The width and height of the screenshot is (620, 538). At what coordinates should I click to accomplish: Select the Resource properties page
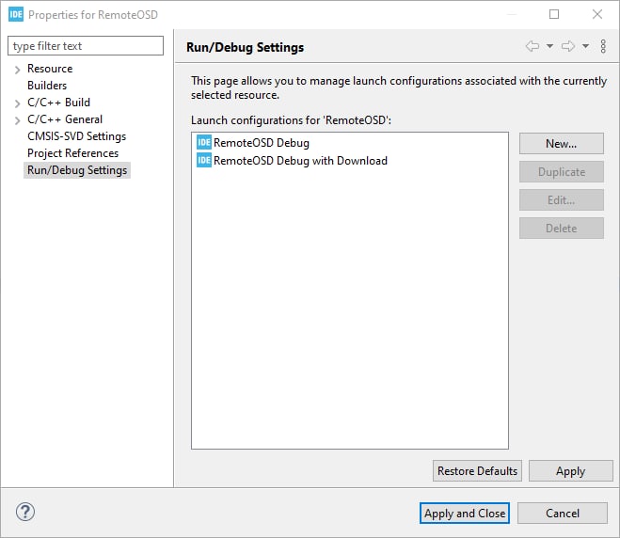(x=50, y=69)
